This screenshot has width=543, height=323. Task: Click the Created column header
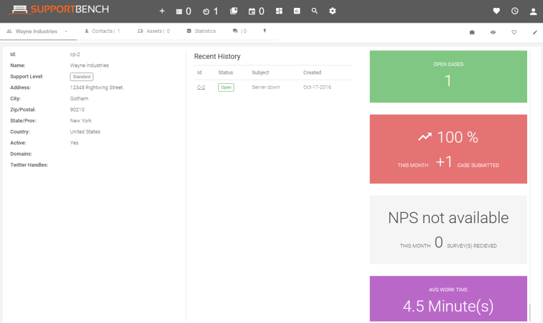click(312, 72)
